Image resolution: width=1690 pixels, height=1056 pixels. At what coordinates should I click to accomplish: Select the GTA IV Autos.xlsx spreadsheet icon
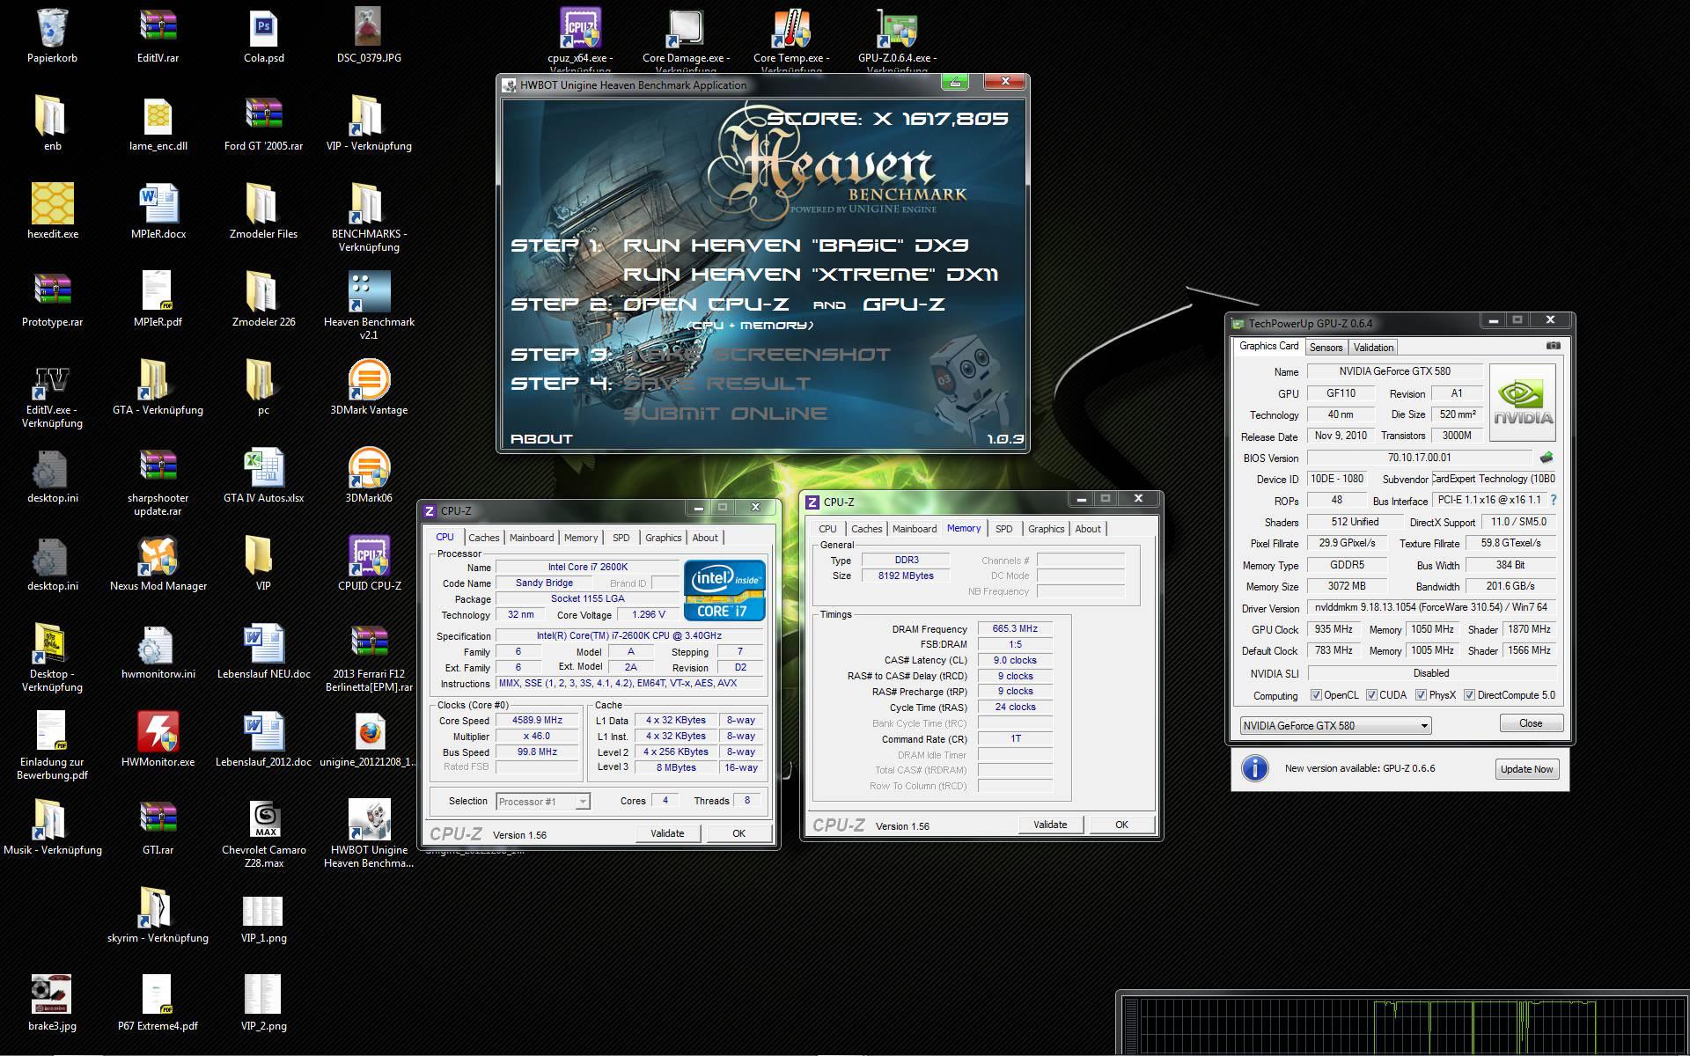(263, 468)
